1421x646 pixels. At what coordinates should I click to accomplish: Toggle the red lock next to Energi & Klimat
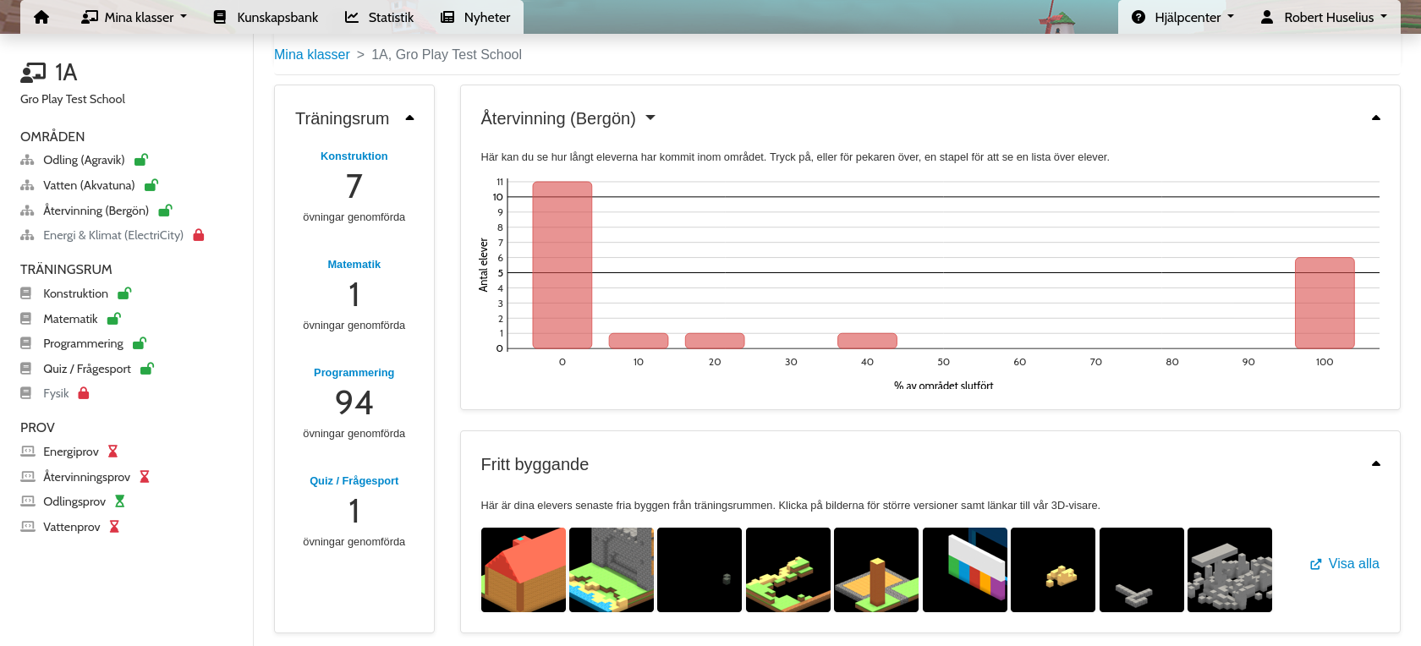pos(199,235)
